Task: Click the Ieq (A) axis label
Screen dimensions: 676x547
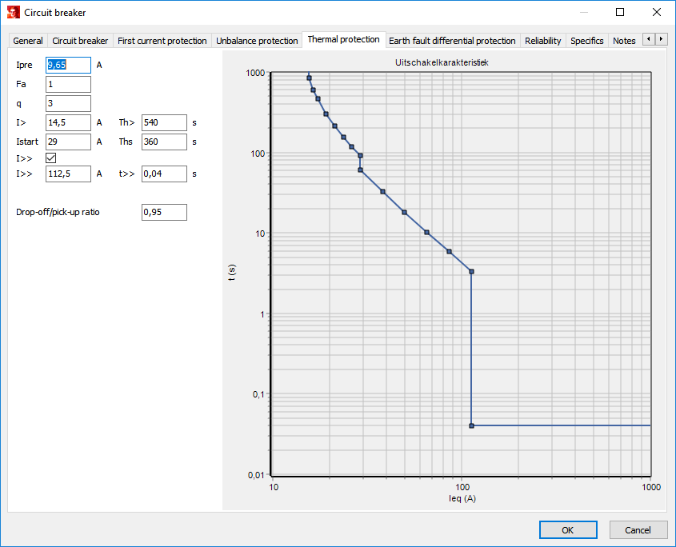Action: 462,499
